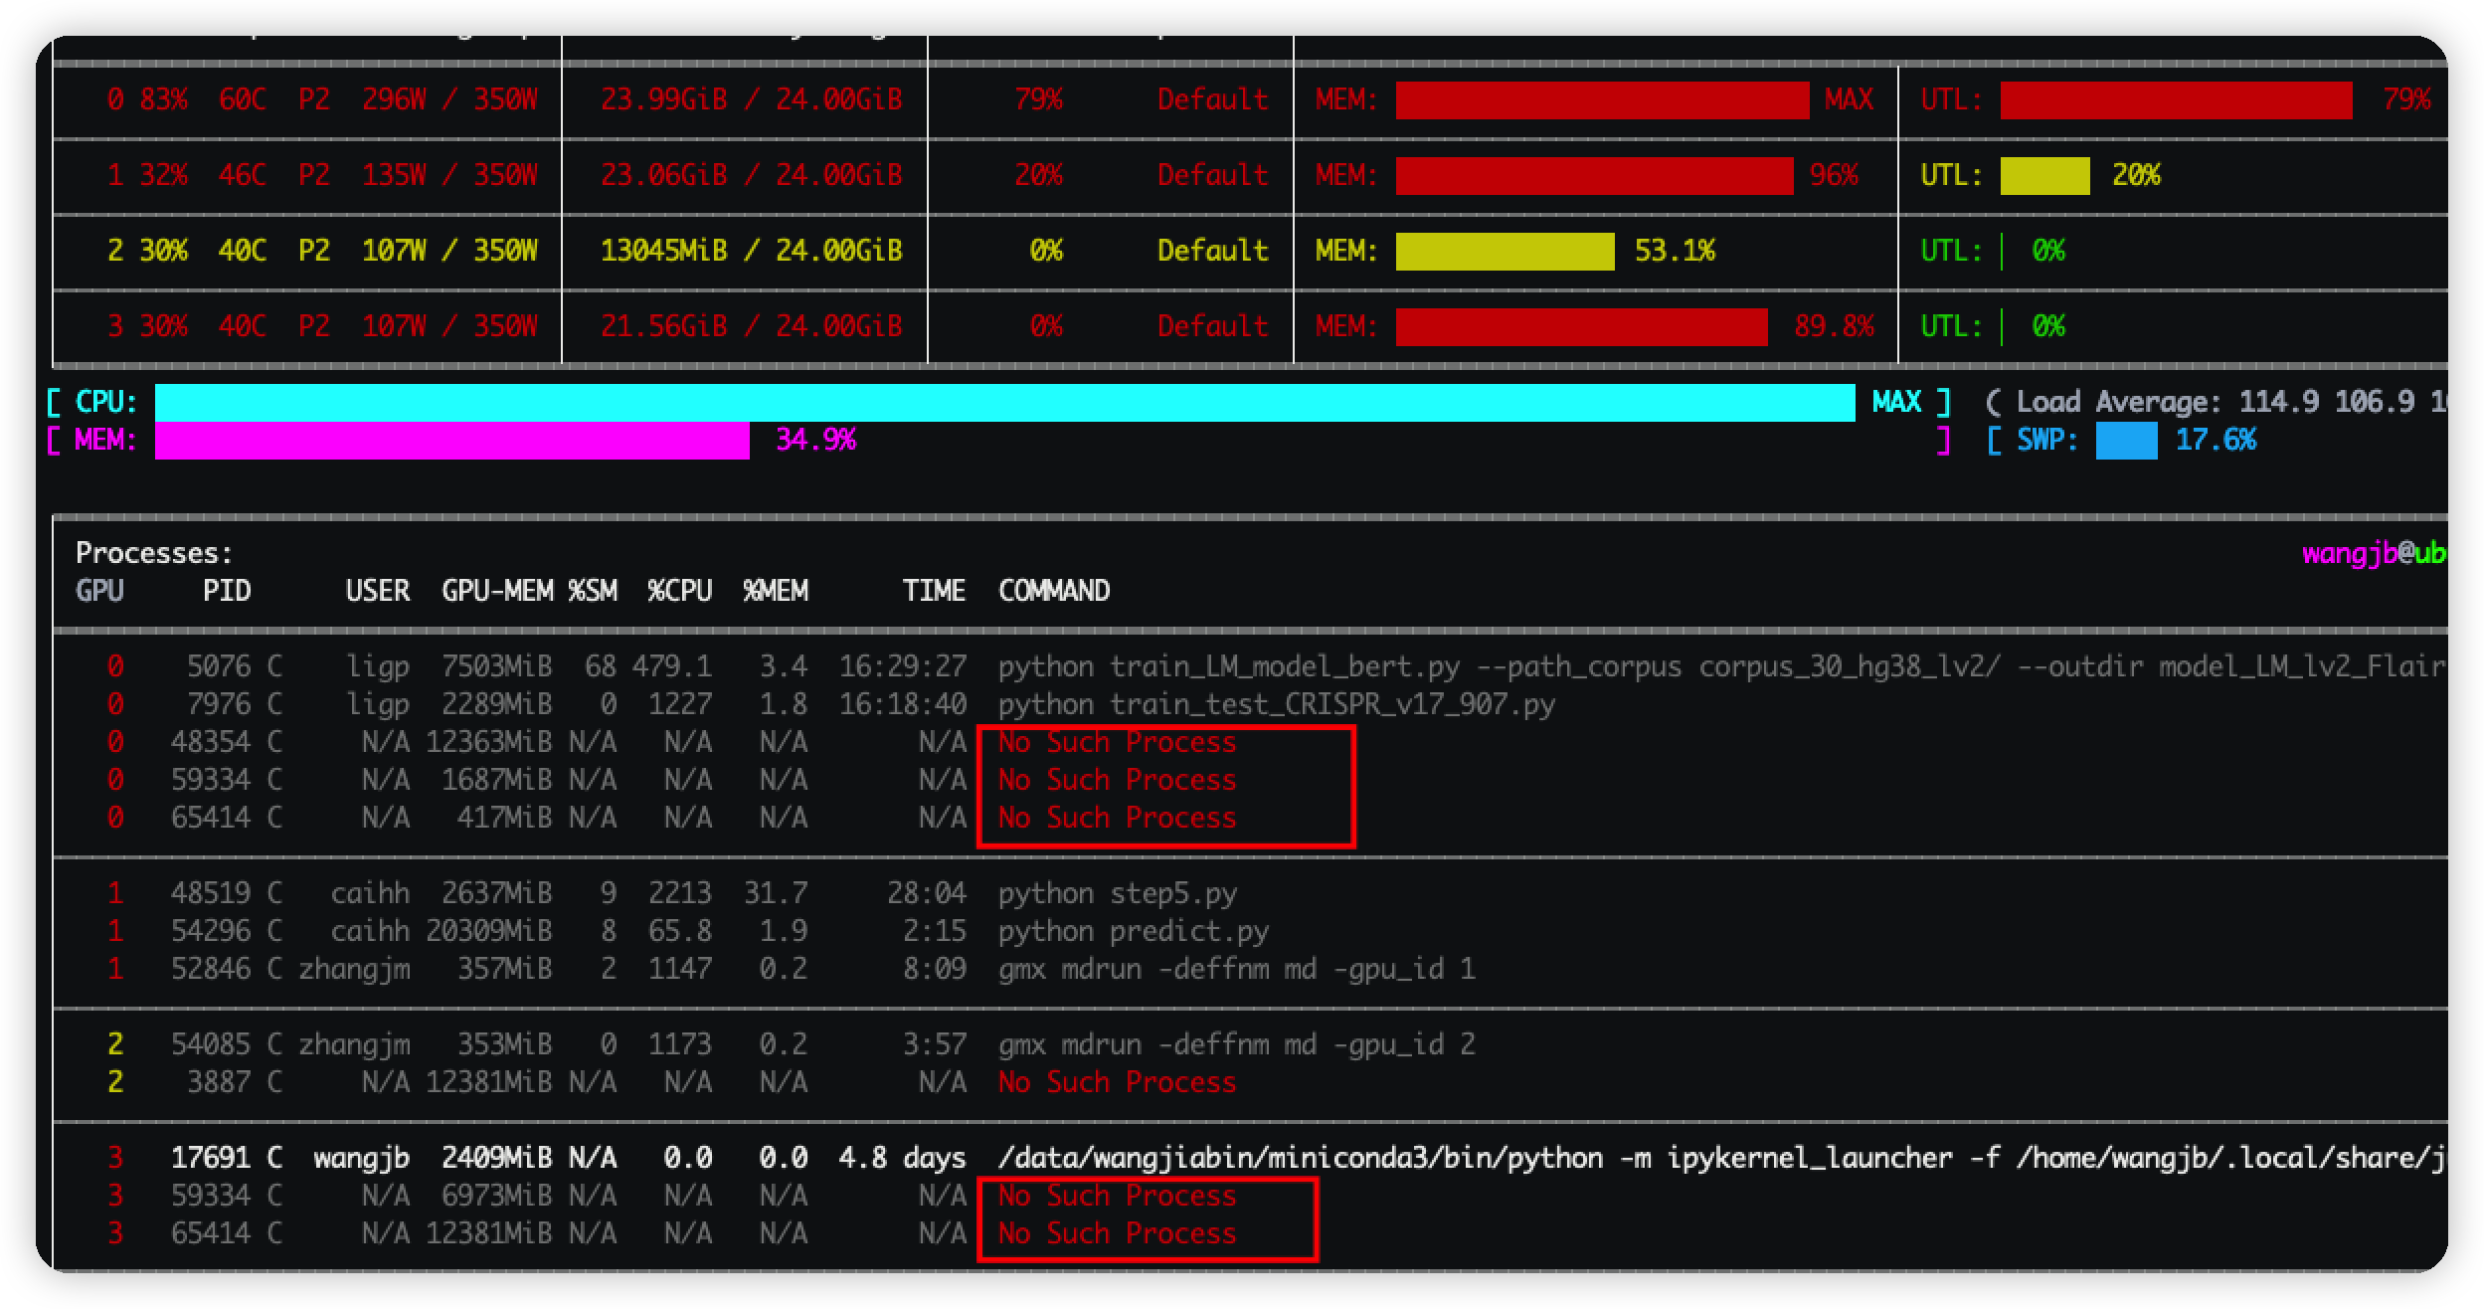Image resolution: width=2484 pixels, height=1309 pixels.
Task: Select the python step5.py process
Action: (1117, 893)
